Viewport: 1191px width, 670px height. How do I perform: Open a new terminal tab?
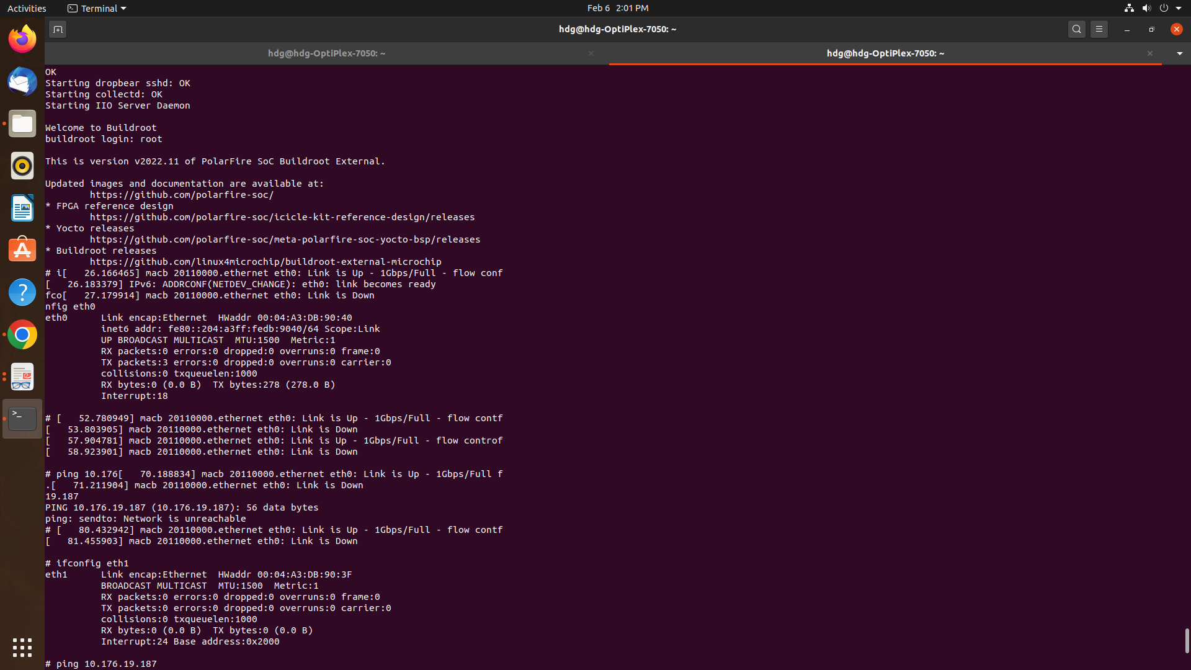pyautogui.click(x=58, y=29)
